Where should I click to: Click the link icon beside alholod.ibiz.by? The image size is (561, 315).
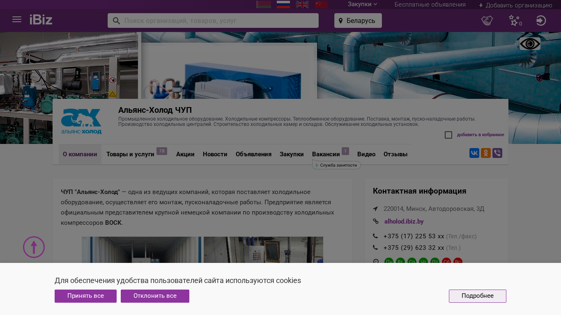[x=376, y=221]
